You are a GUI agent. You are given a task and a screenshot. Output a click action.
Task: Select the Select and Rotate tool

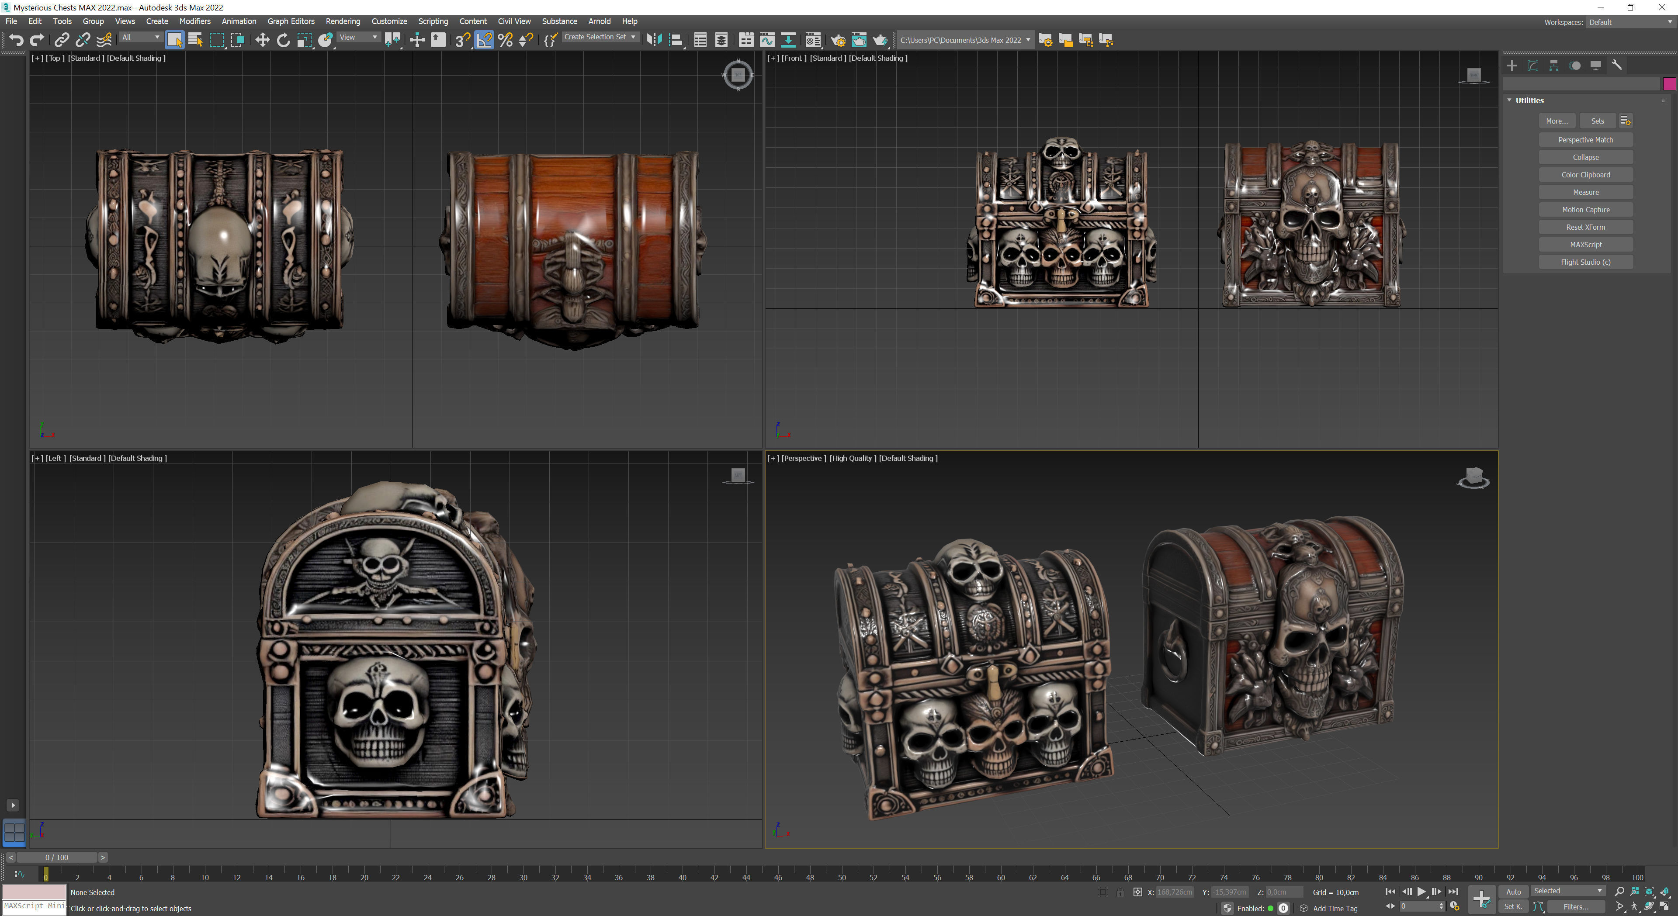click(283, 40)
